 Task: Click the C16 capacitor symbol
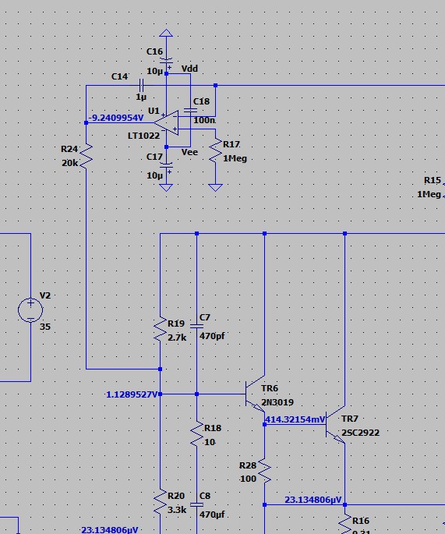coord(166,61)
